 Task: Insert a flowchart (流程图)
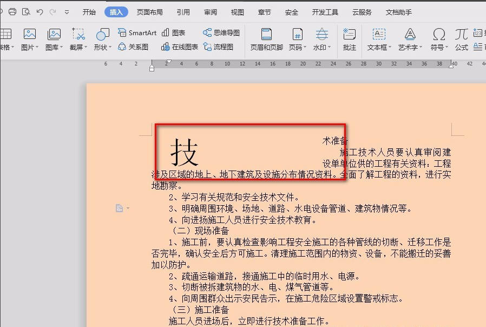pos(218,47)
